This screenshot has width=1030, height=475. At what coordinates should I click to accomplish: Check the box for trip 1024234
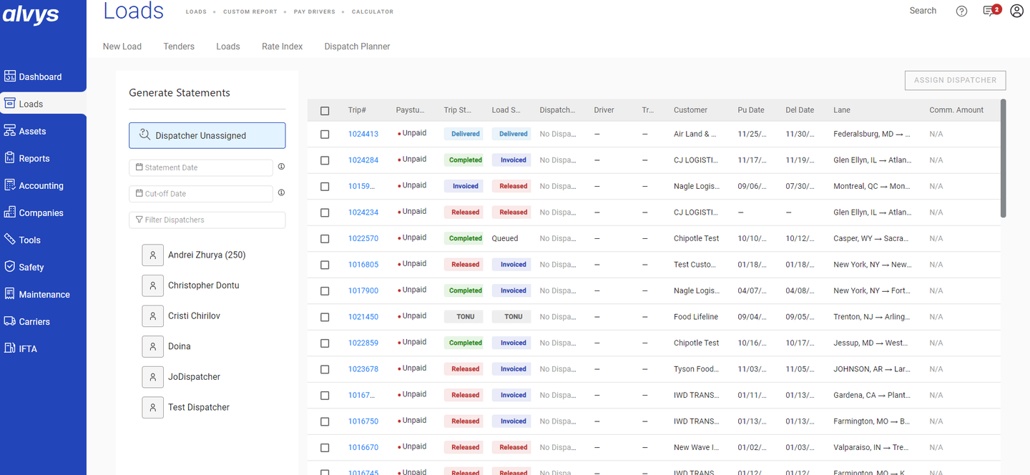click(x=325, y=212)
